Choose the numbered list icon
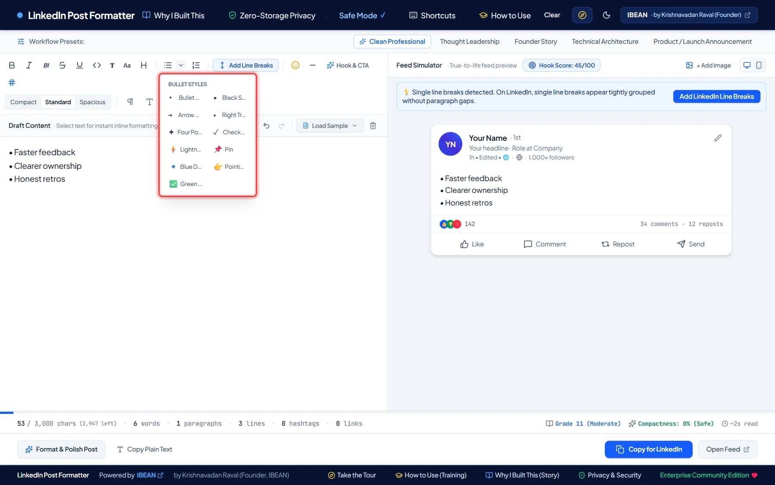 tap(196, 65)
